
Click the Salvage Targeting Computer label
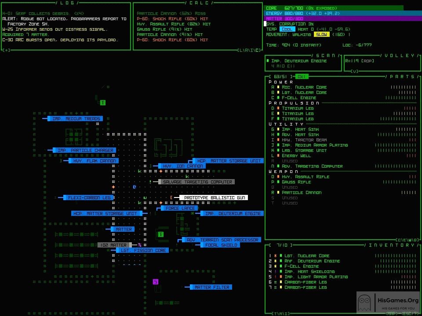click(x=196, y=182)
